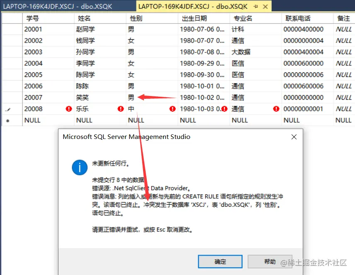Image resolution: width=355 pixels, height=275 pixels.
Task: Click the 确定 button
Action: click(220, 261)
